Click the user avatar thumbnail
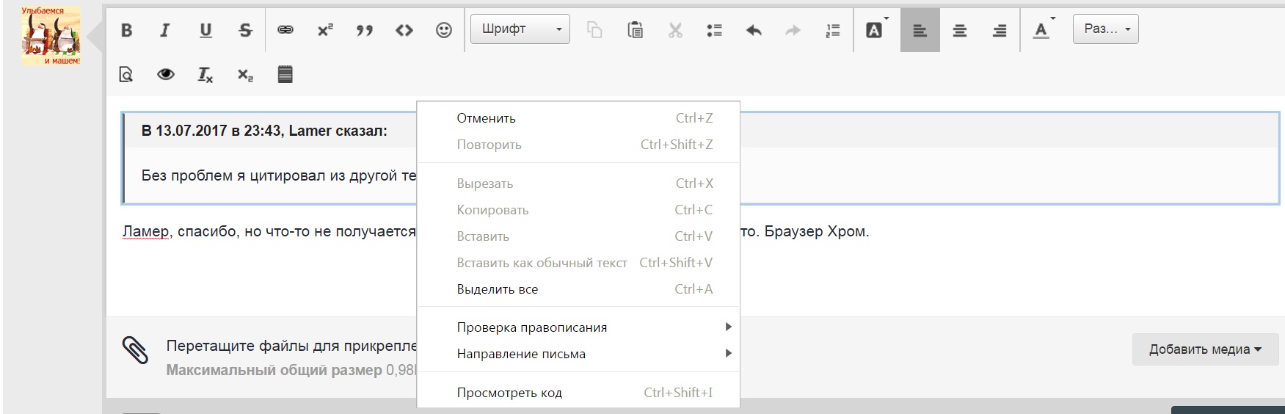This screenshot has height=414, width=1285. (x=51, y=36)
